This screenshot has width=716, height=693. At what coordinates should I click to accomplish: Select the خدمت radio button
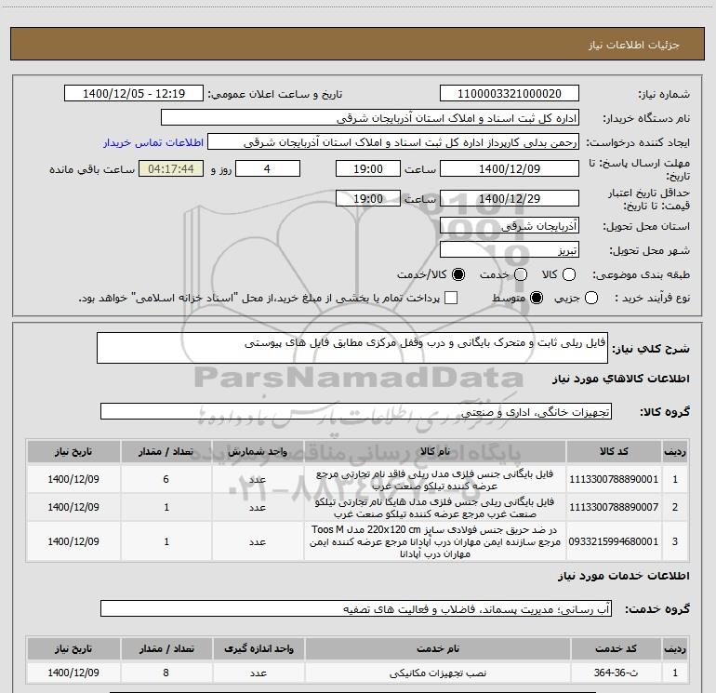click(521, 274)
